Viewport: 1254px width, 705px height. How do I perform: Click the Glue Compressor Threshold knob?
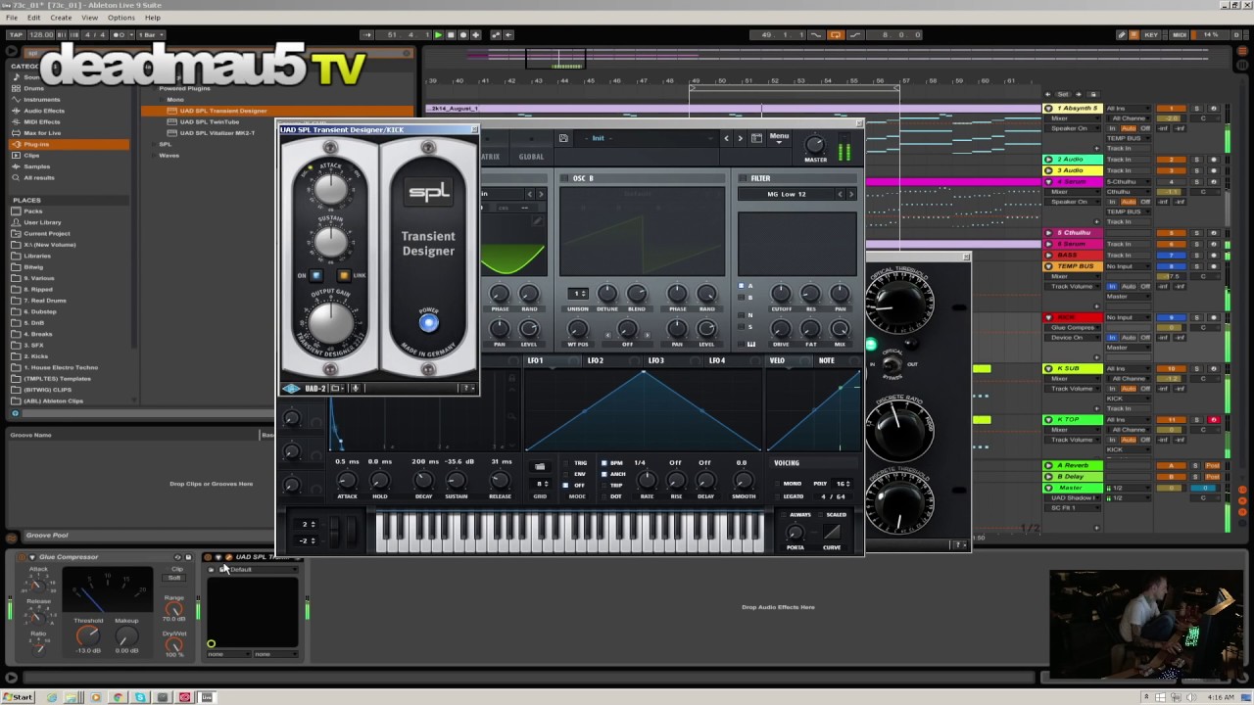point(88,635)
